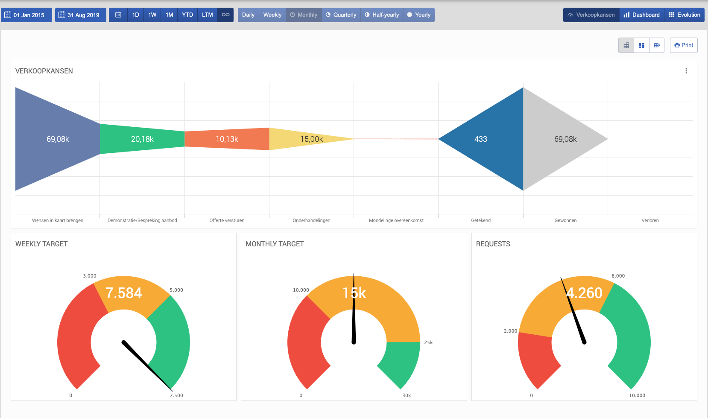Choose the YTD date range

click(x=187, y=15)
